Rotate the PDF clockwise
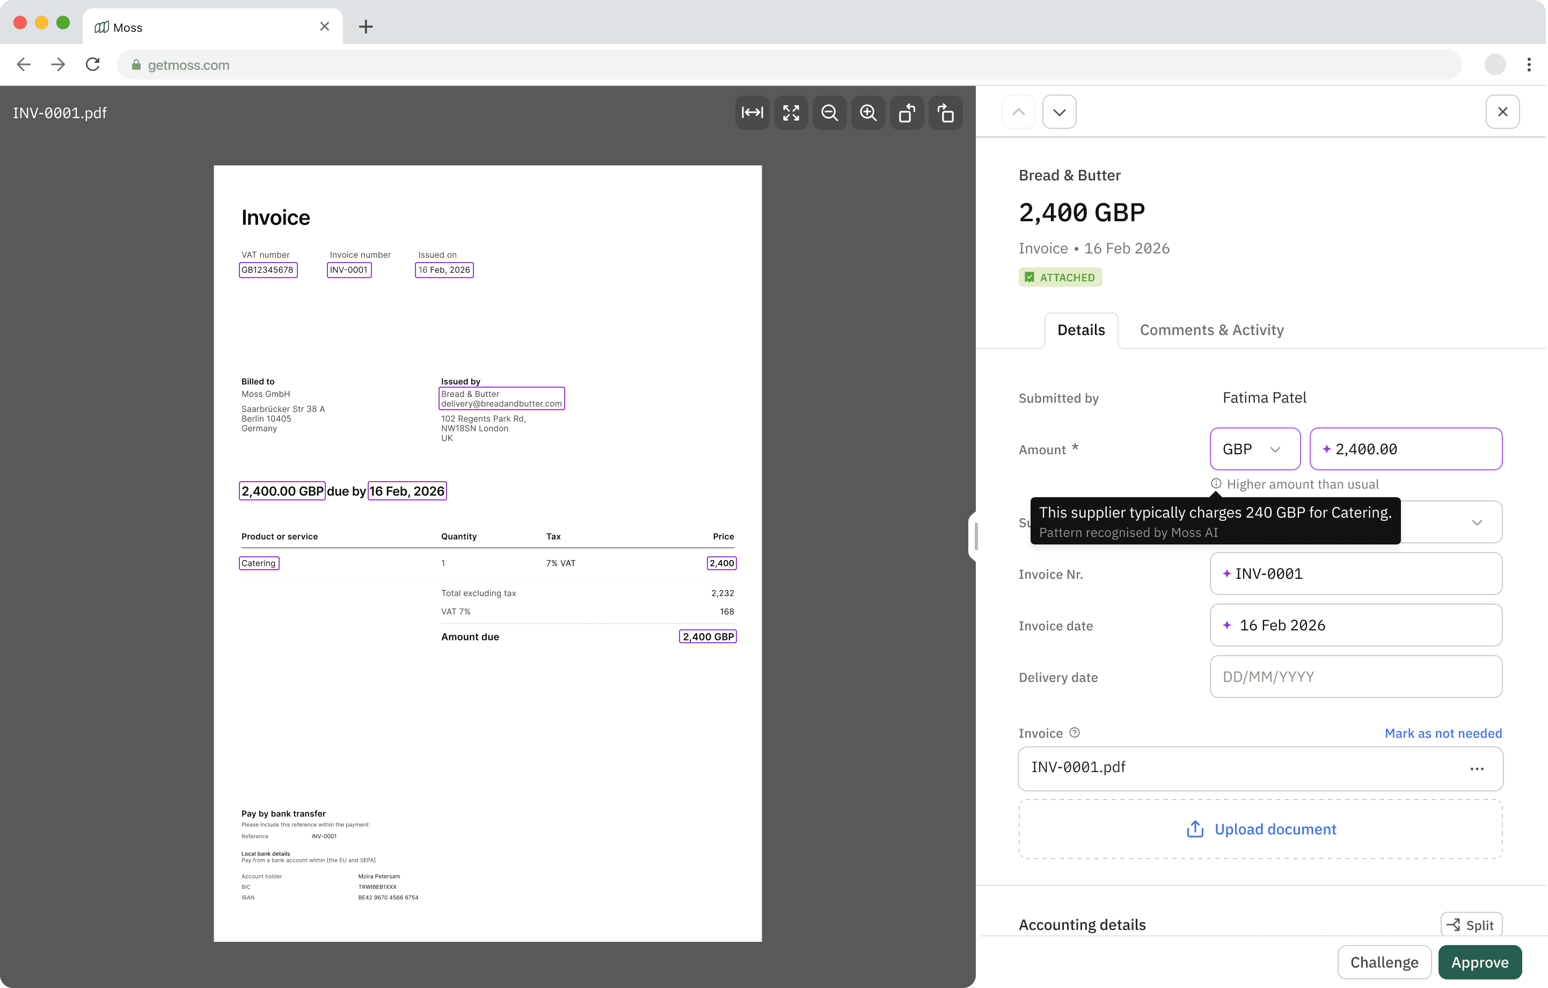The height and width of the screenshot is (988, 1548). coord(945,113)
